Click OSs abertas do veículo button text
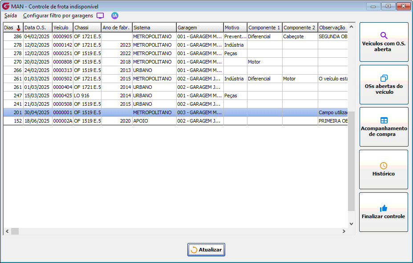Screen dimensions: 413x263 click(384, 89)
